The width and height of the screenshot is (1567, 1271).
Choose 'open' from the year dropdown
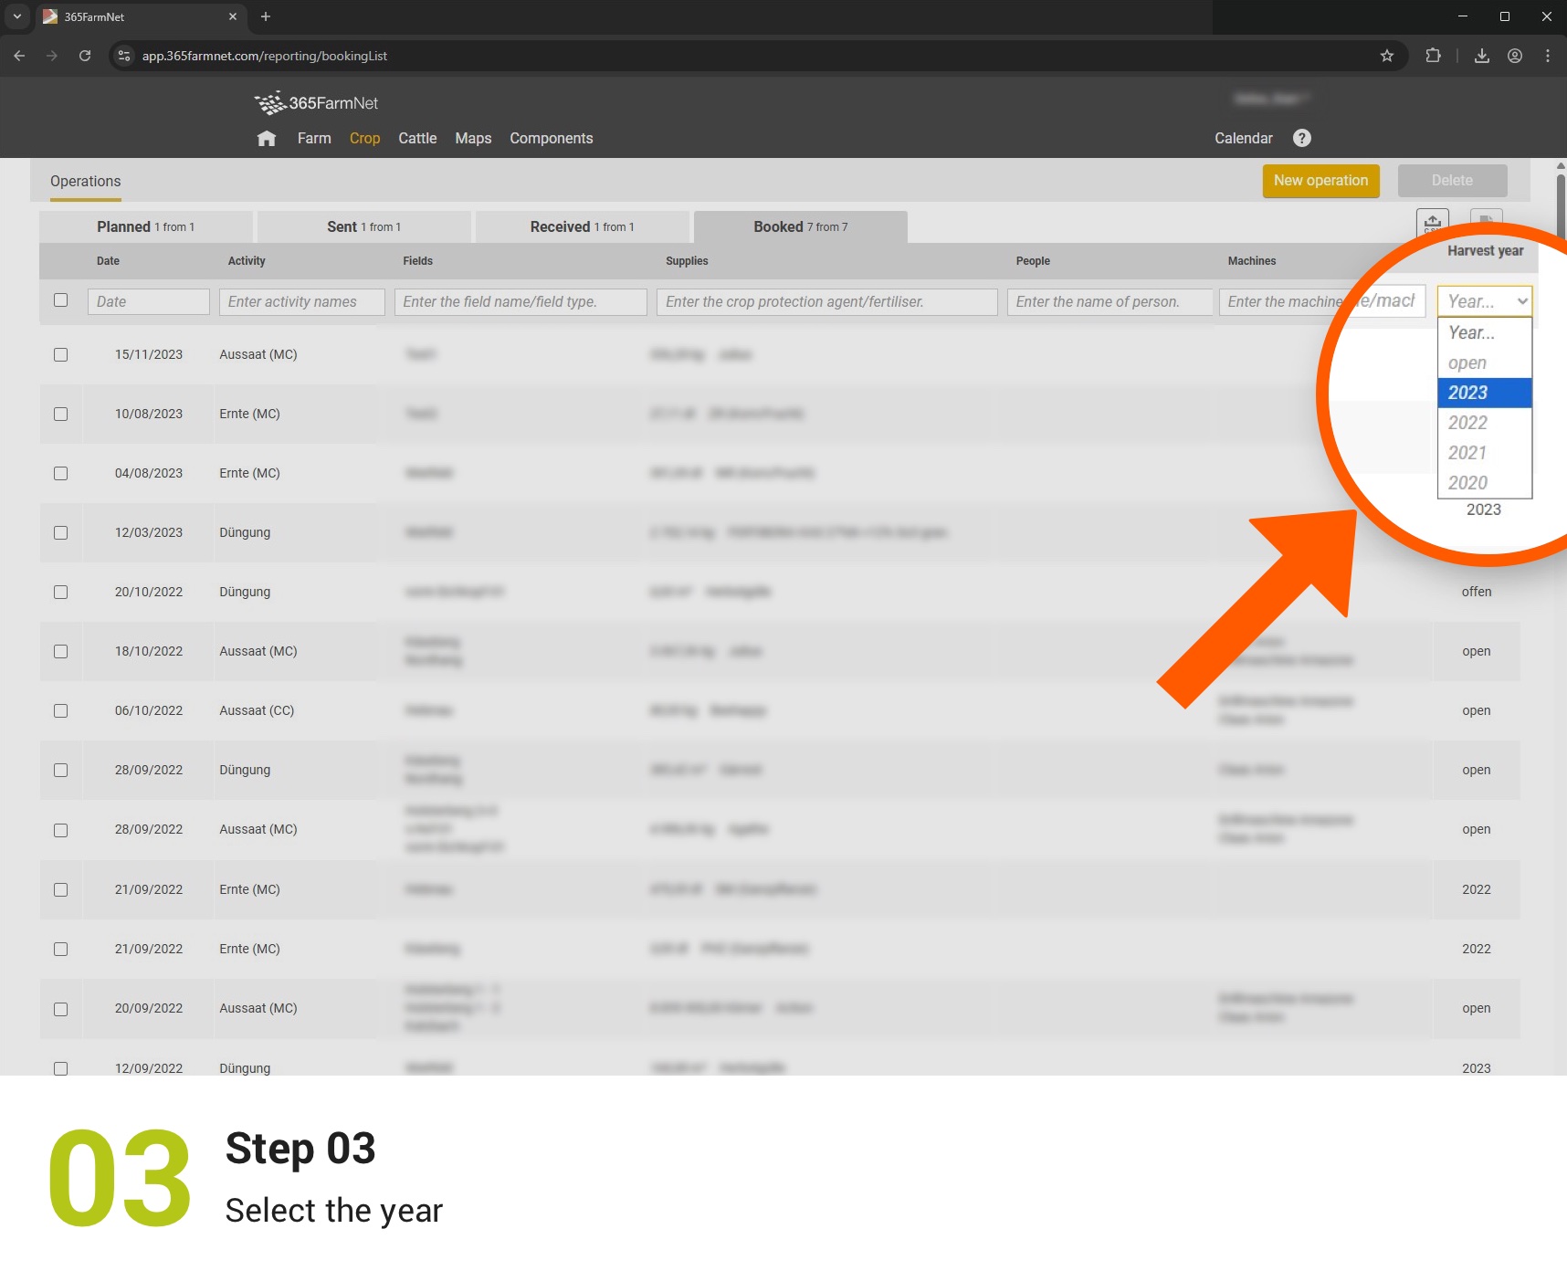pyautogui.click(x=1467, y=362)
